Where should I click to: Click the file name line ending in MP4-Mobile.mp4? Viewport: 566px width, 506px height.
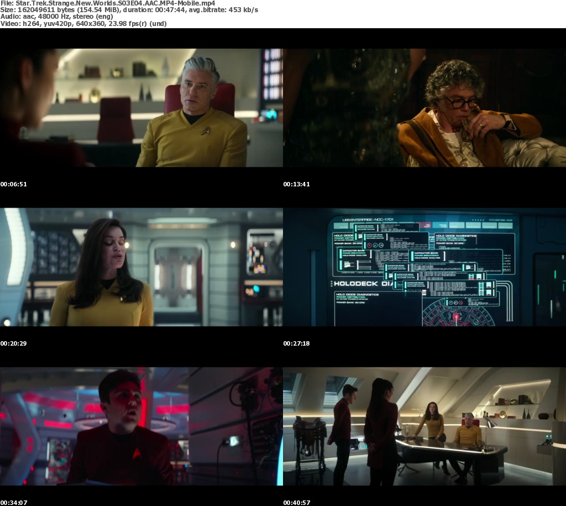tap(108, 3)
